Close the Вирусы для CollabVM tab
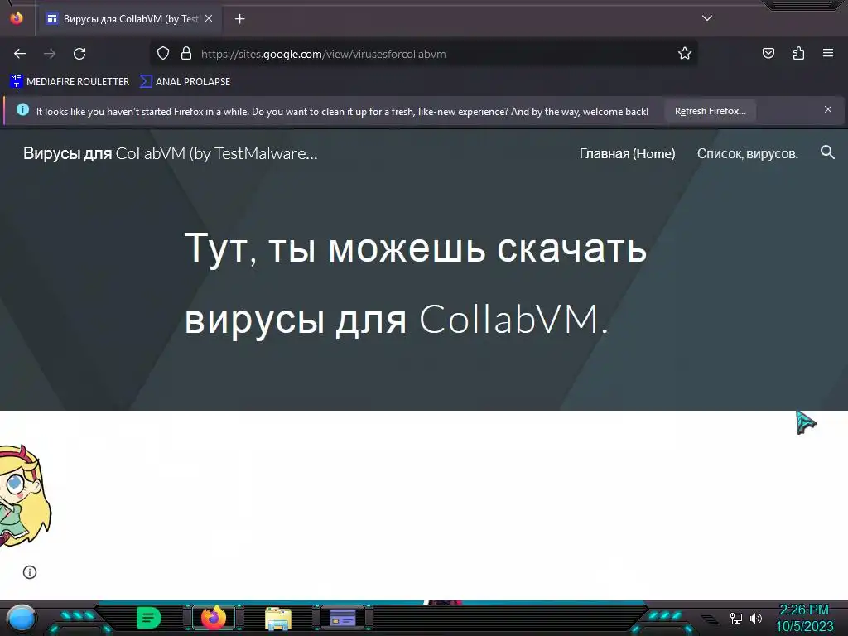The height and width of the screenshot is (636, 848). (x=209, y=18)
